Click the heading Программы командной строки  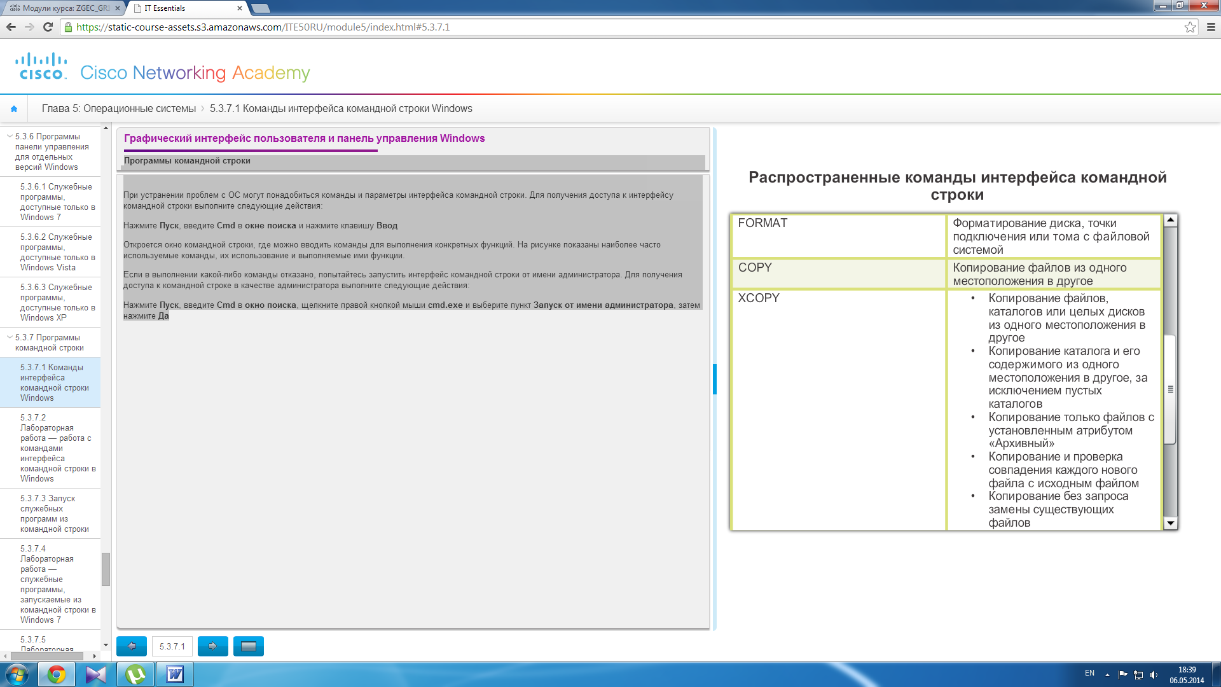tap(187, 161)
